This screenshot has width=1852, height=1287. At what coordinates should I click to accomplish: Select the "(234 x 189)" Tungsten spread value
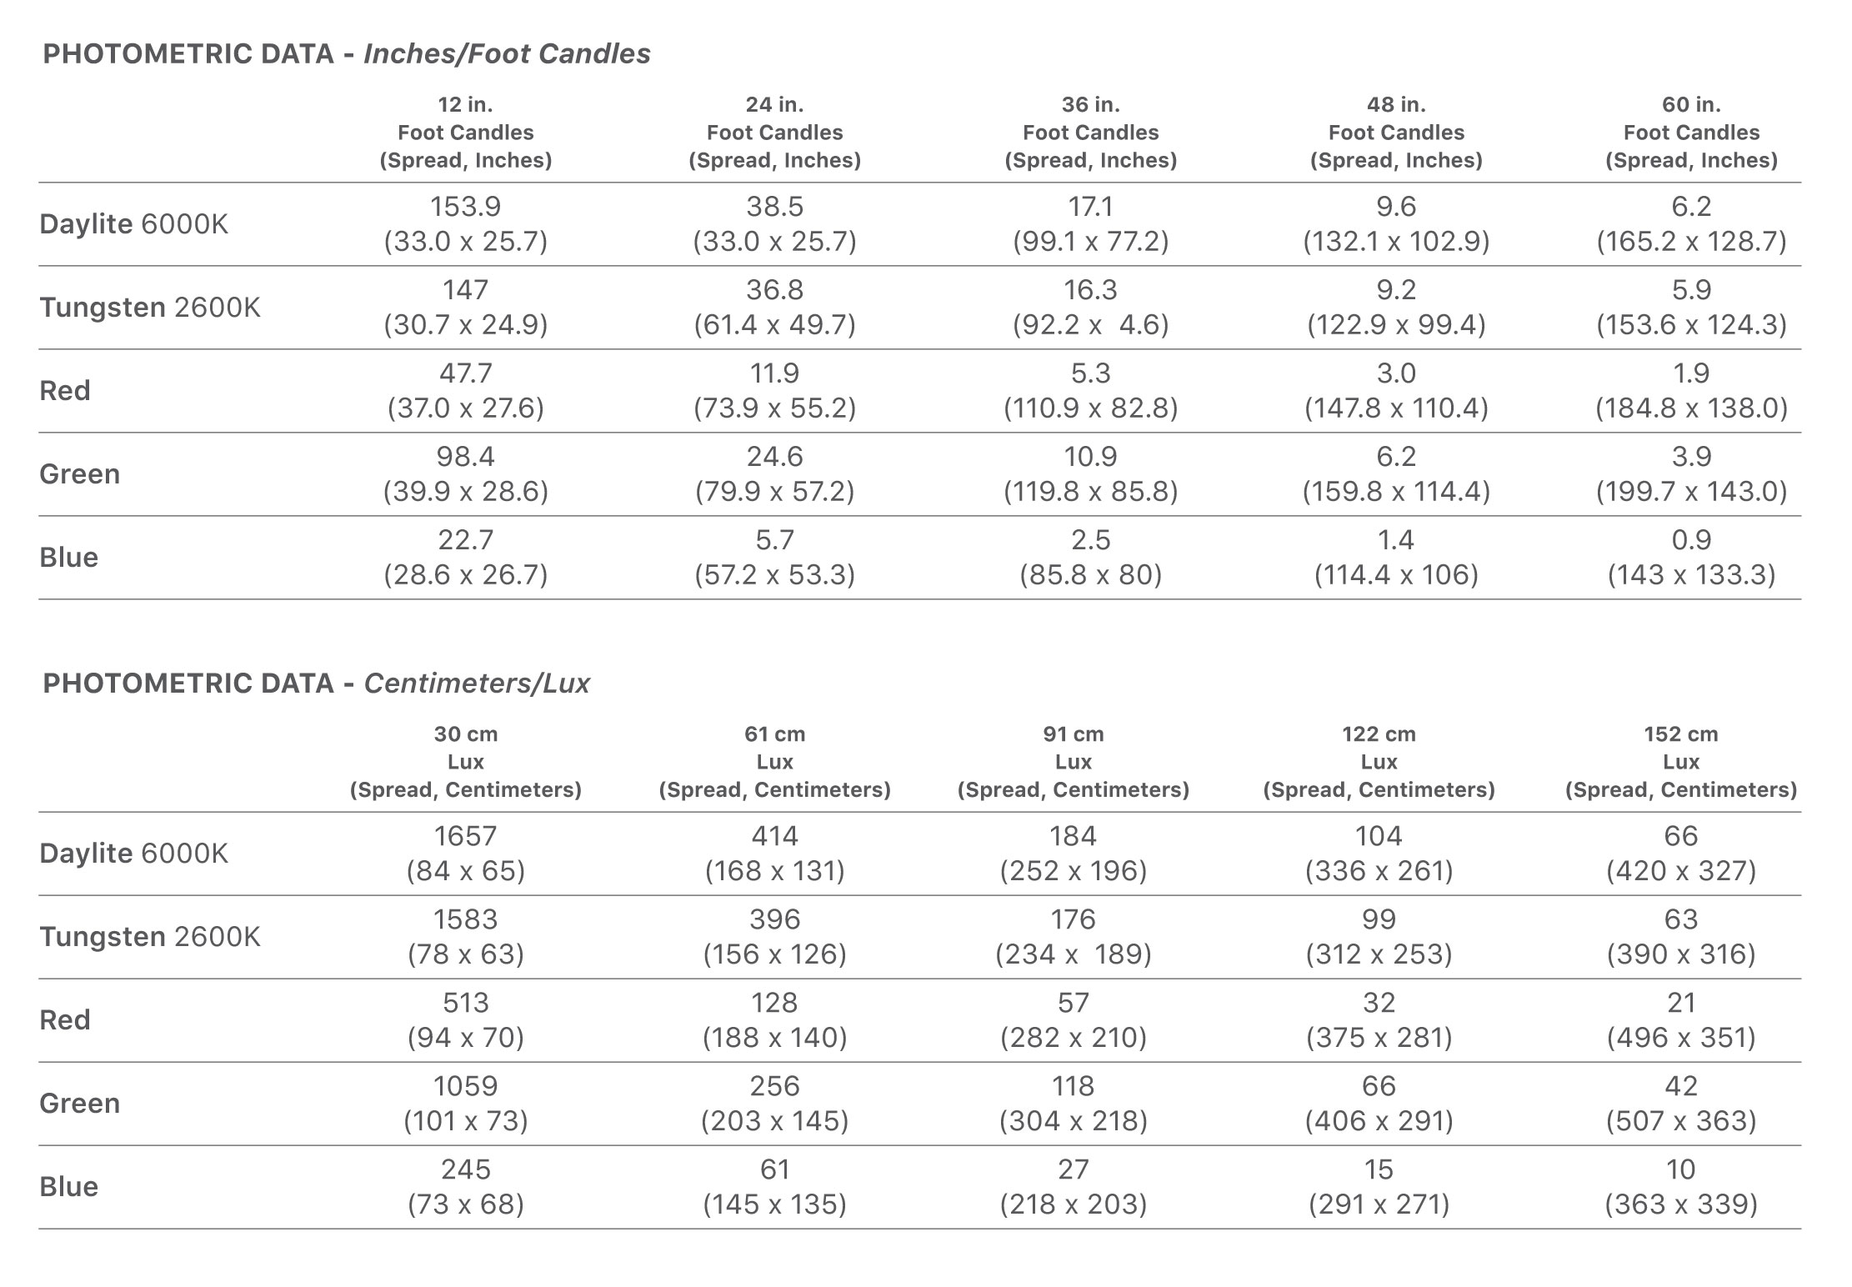tap(1073, 954)
